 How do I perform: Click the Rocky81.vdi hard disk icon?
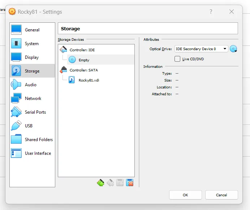pos(72,80)
